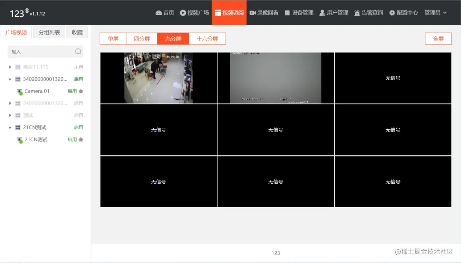Switch to 单屏 single-screen layout
461x263 pixels.
113,39
